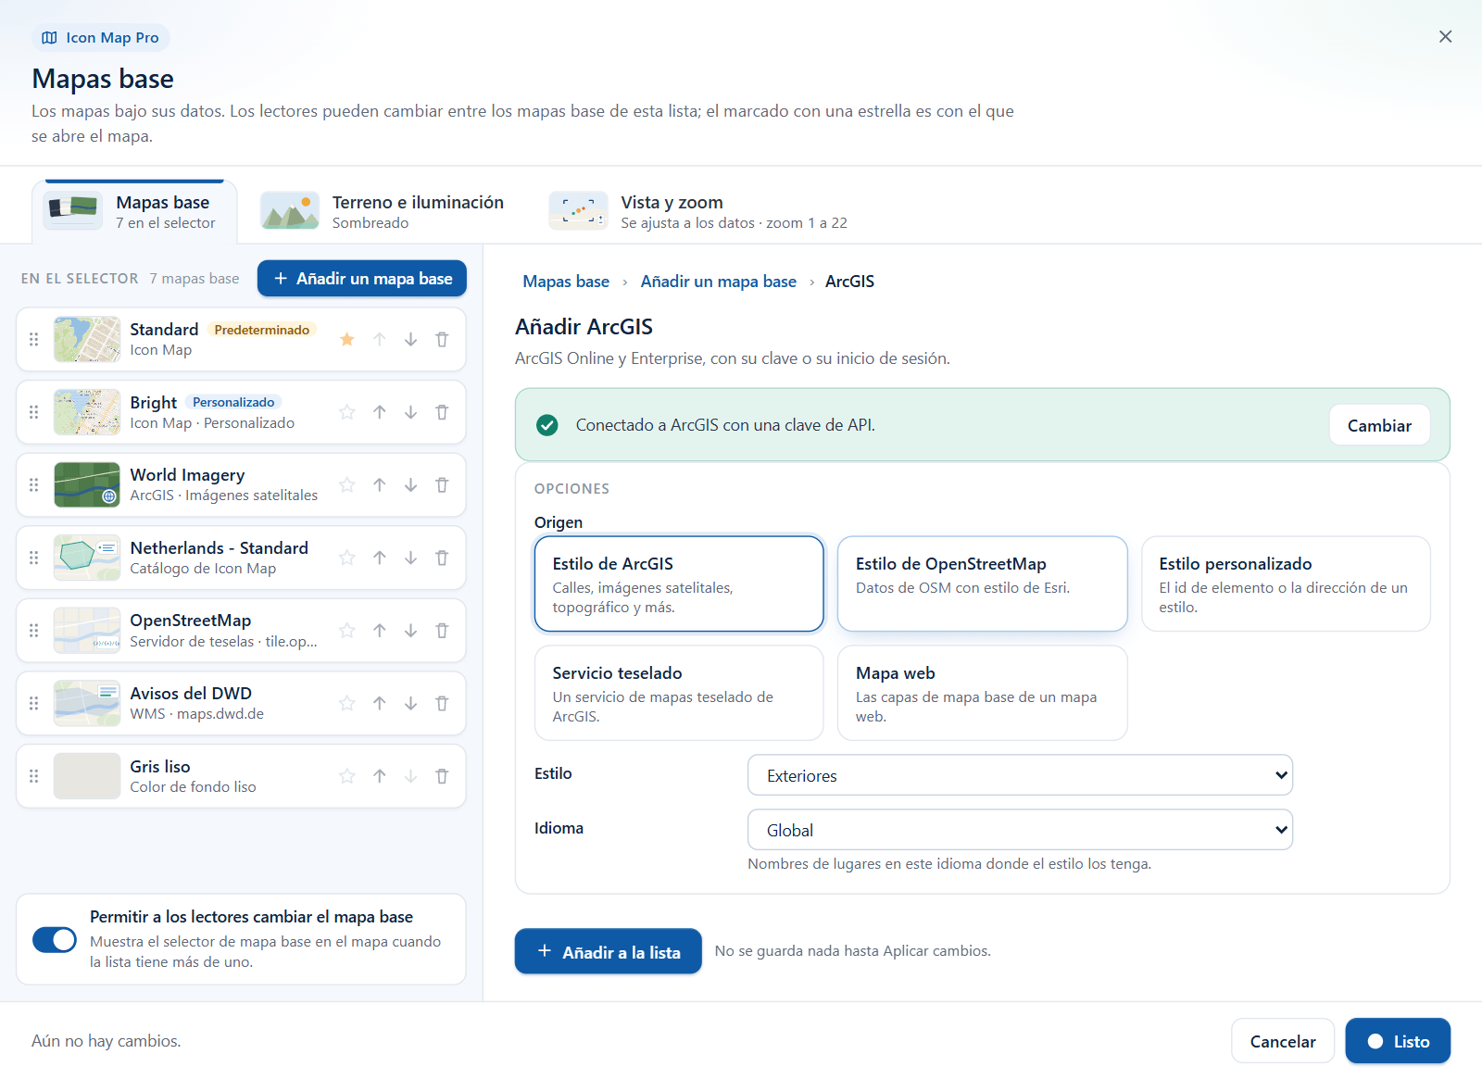
Task: Set Netherlands - Standard as default star
Action: point(347,558)
